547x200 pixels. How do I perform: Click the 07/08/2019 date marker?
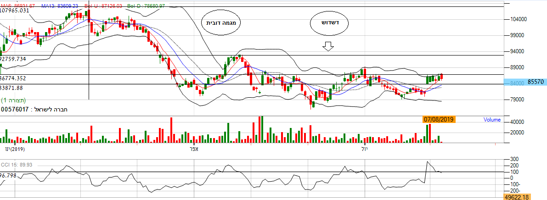439,119
